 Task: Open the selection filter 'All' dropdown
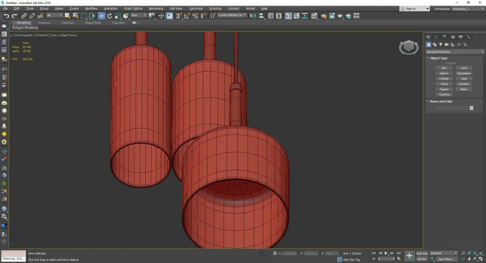54,15
